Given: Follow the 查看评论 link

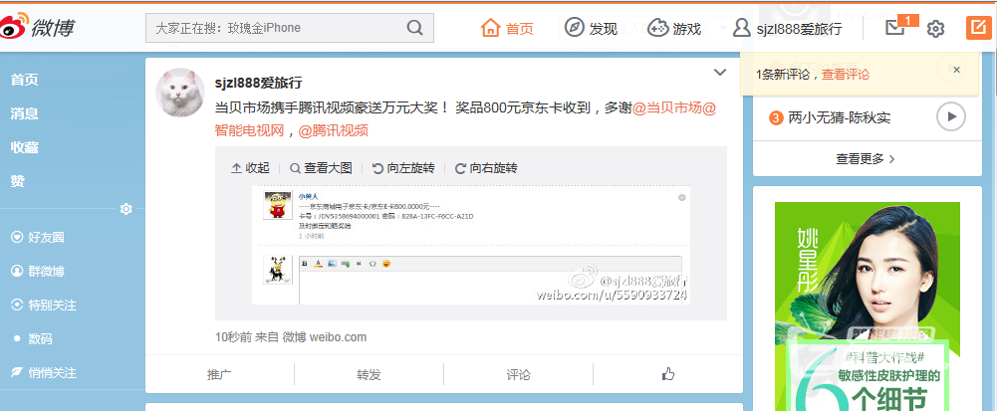Looking at the screenshot, I should [845, 75].
